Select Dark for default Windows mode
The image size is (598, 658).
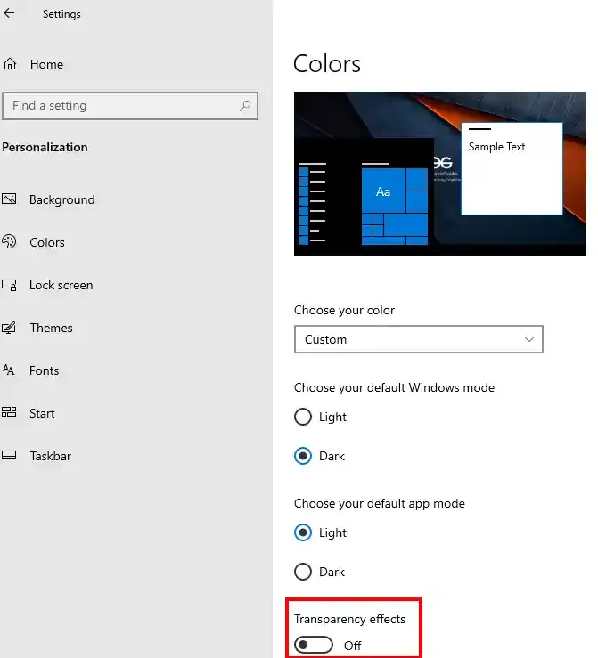(303, 456)
